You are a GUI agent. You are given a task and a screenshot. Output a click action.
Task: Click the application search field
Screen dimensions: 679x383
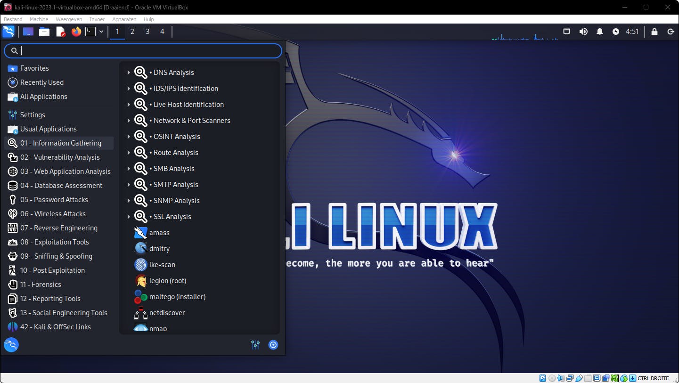(x=146, y=51)
